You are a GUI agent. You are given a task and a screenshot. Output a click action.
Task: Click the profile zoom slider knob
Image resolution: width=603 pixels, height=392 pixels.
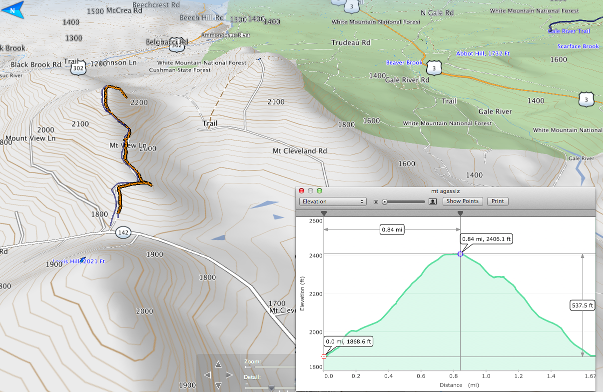click(385, 201)
